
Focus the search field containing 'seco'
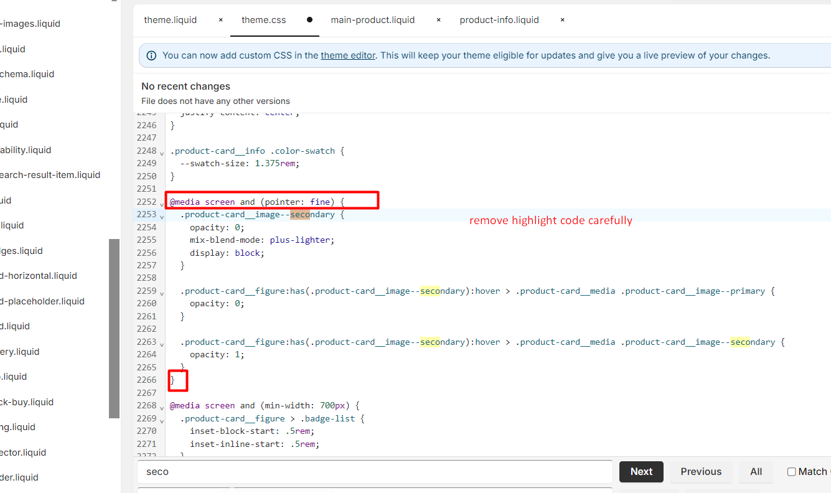[x=375, y=472]
